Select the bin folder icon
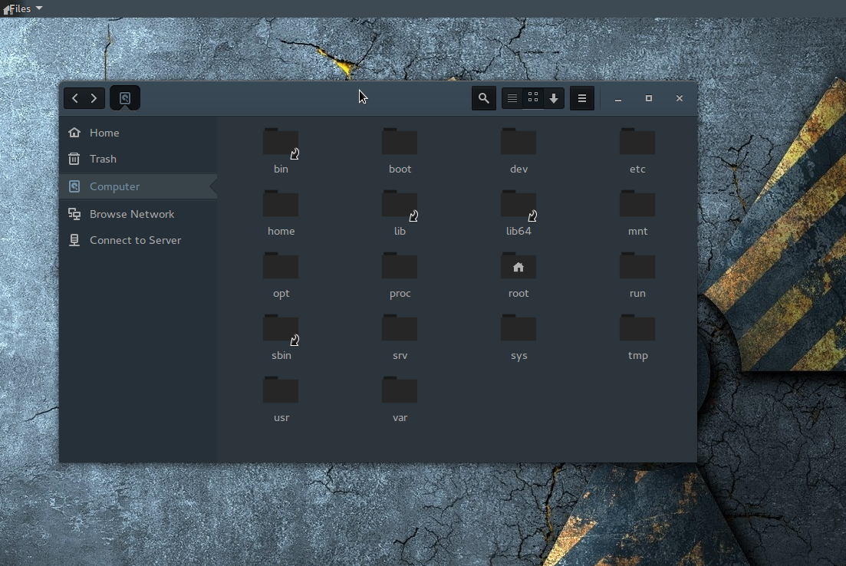The image size is (846, 566). click(x=281, y=142)
